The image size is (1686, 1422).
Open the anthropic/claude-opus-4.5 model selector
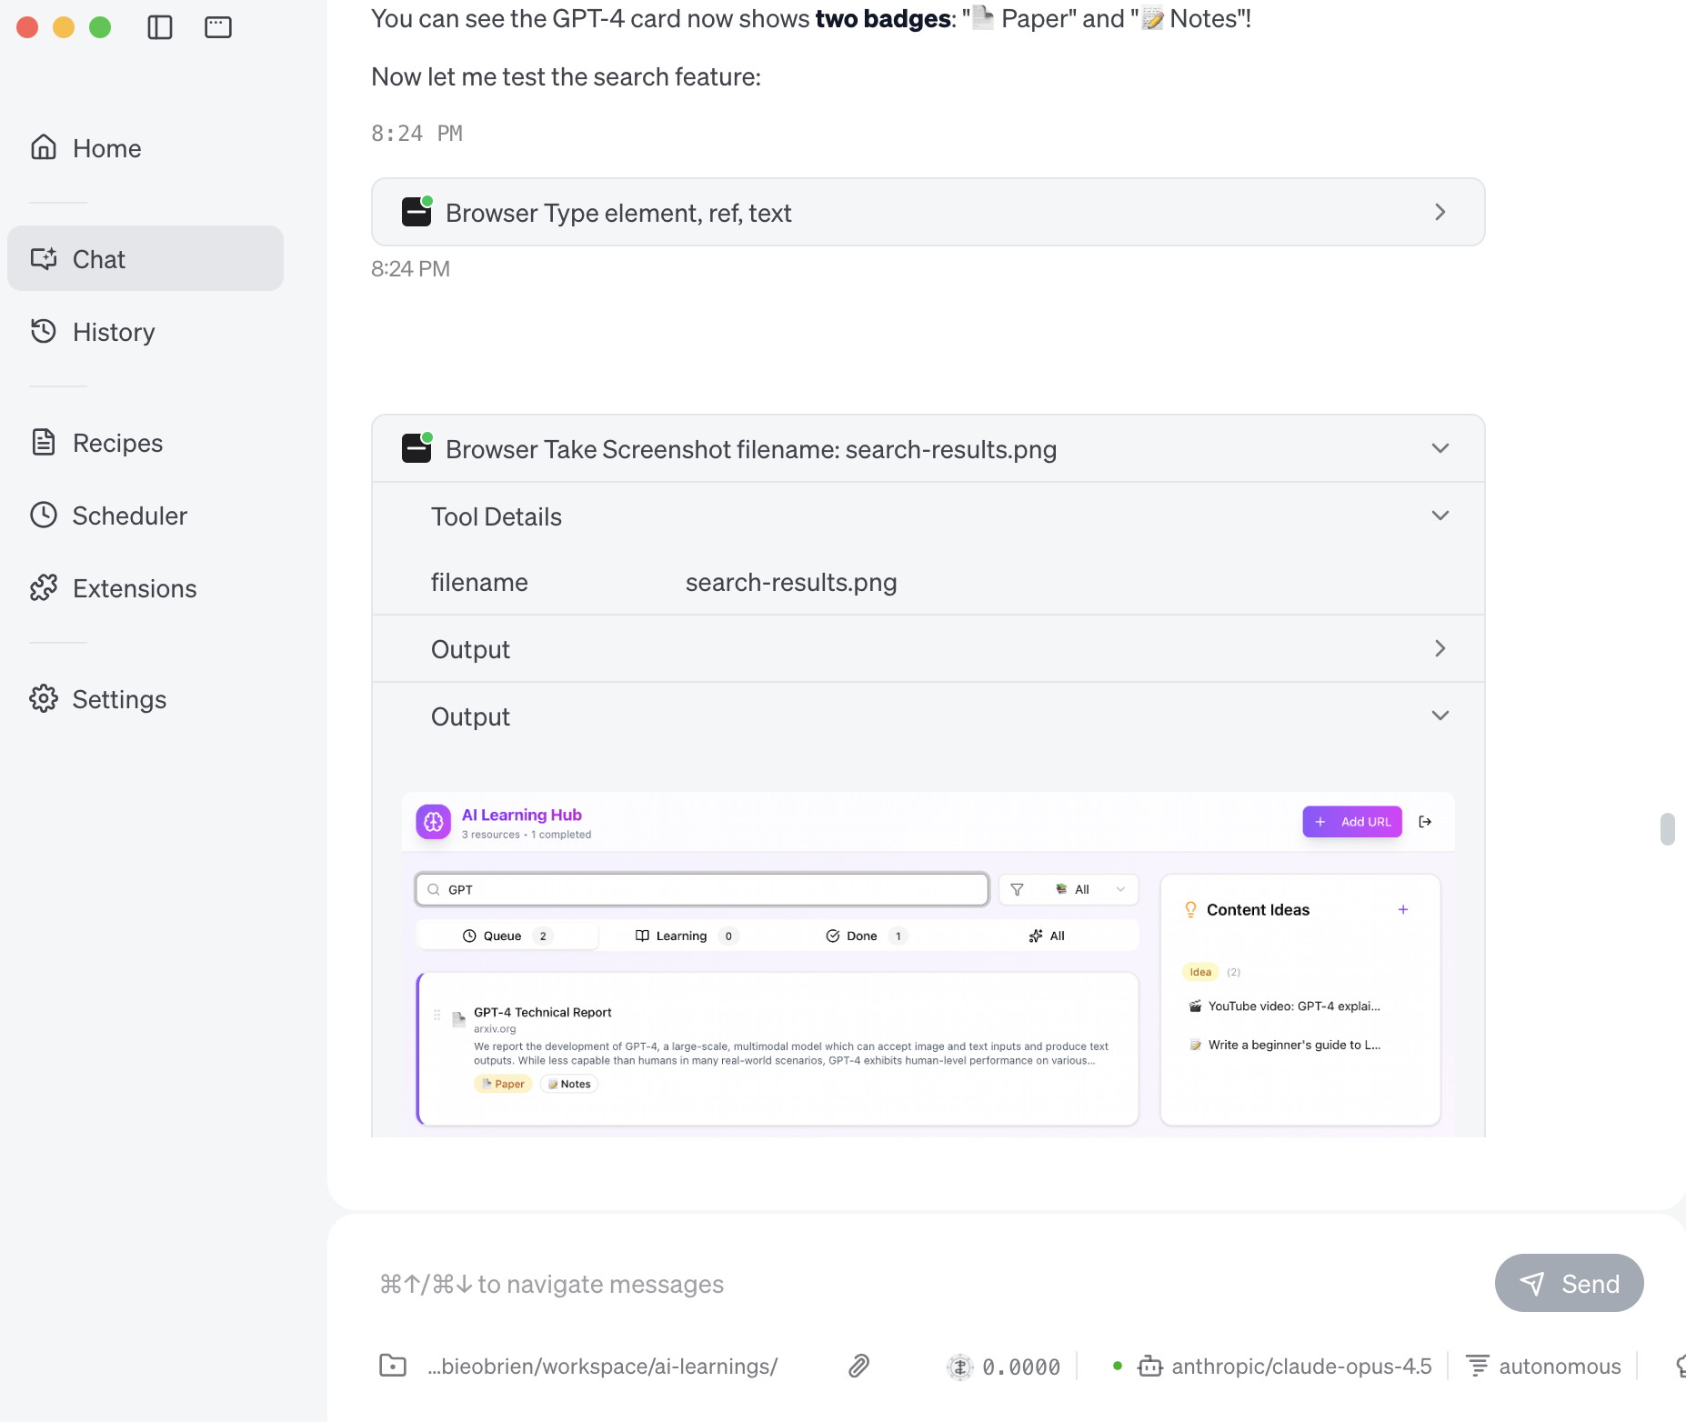click(1284, 1367)
